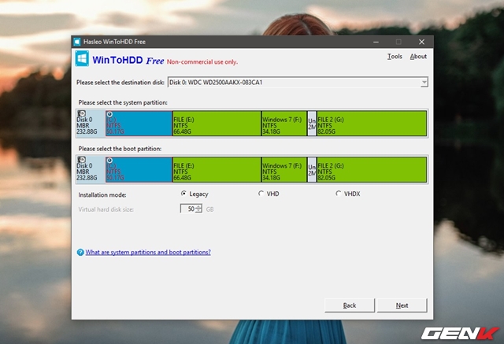Select FILE 2 (G:) as boot partition
The width and height of the screenshot is (504, 344).
[372, 169]
